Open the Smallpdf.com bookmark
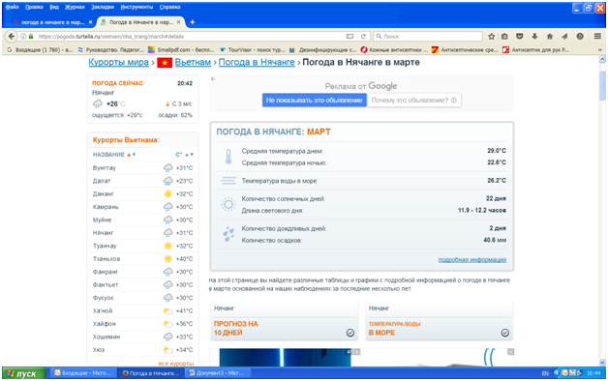The image size is (608, 381). 181,50
